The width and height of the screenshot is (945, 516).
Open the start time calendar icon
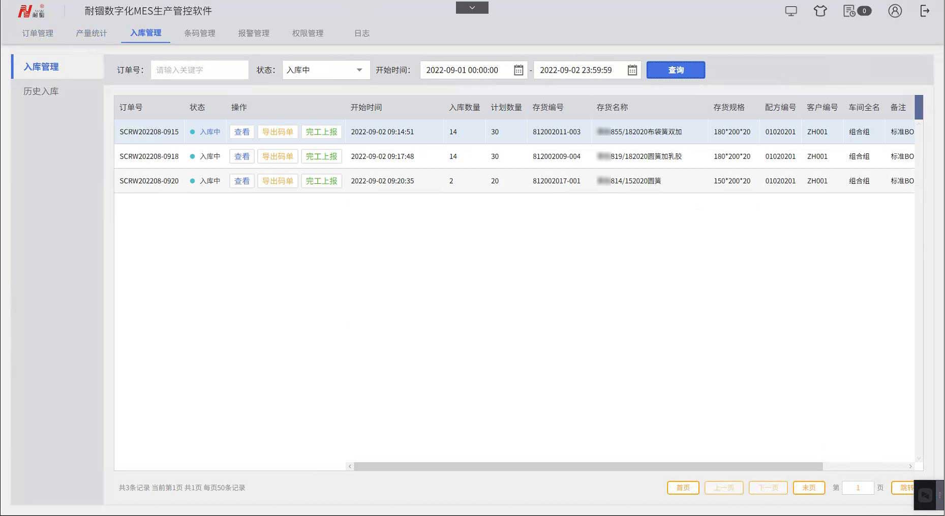[518, 70]
